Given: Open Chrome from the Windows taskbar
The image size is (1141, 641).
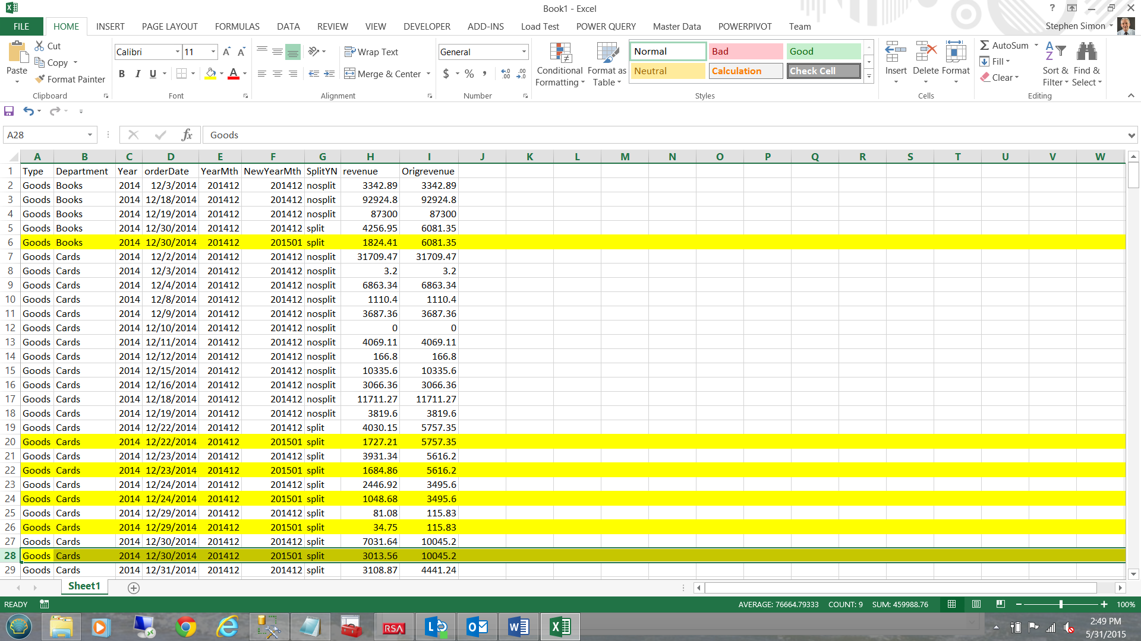Looking at the screenshot, I should (185, 627).
